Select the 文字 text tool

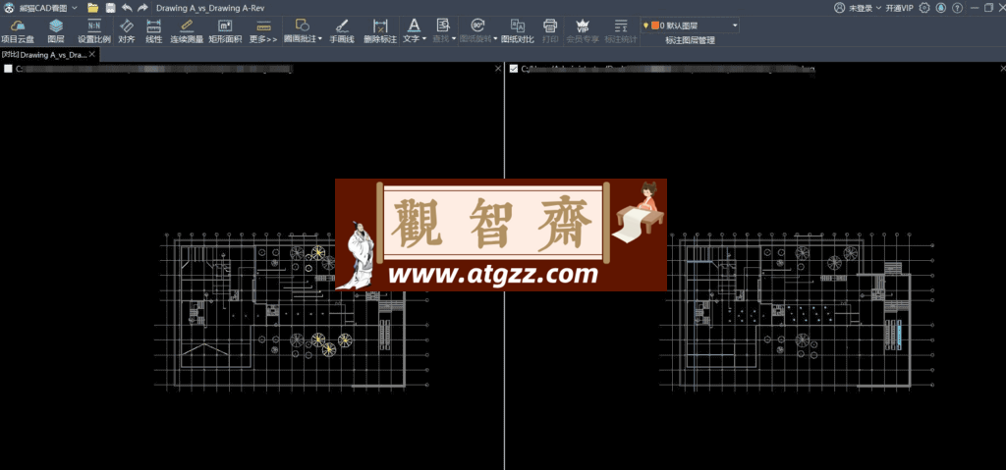414,30
